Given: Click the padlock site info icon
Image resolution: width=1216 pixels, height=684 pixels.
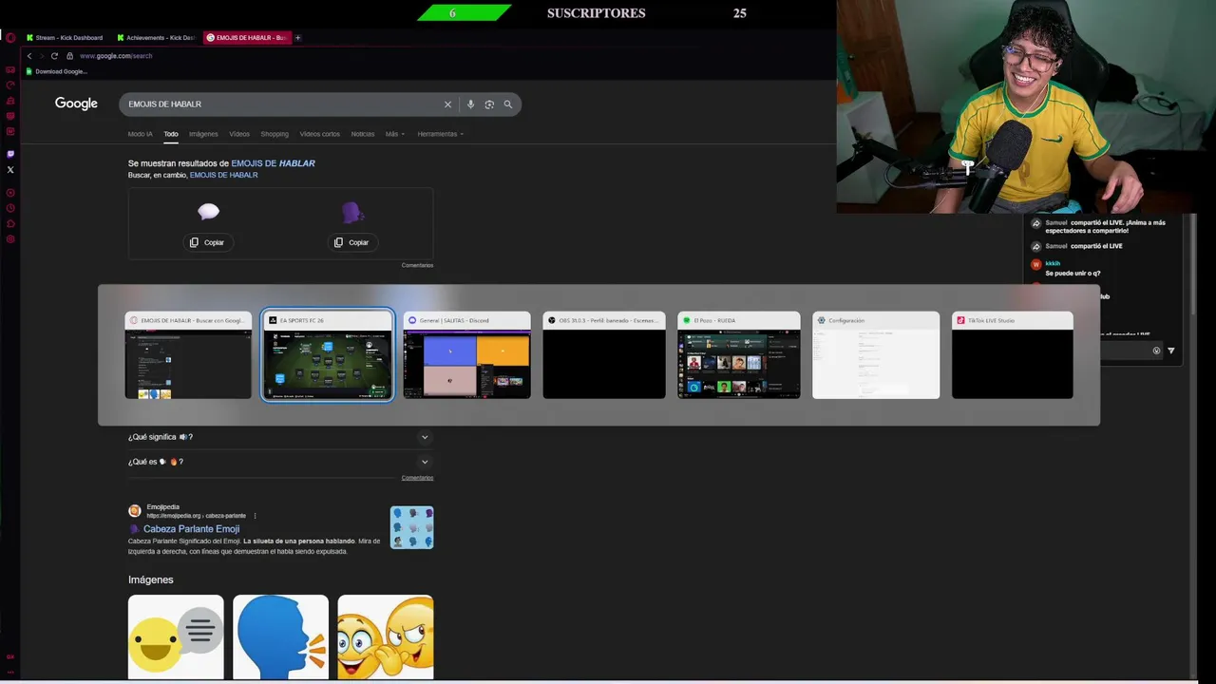Looking at the screenshot, I should coord(69,56).
